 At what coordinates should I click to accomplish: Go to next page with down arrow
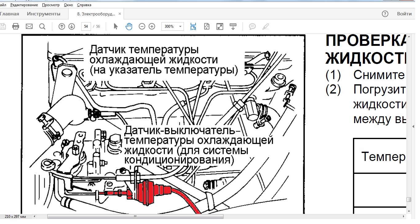pos(72,26)
